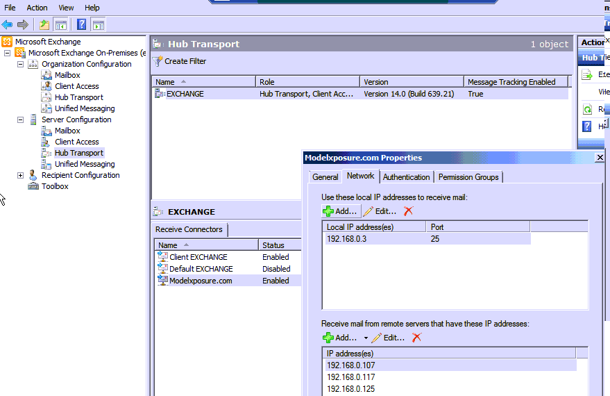
Task: Select the Network tab
Action: click(x=361, y=176)
